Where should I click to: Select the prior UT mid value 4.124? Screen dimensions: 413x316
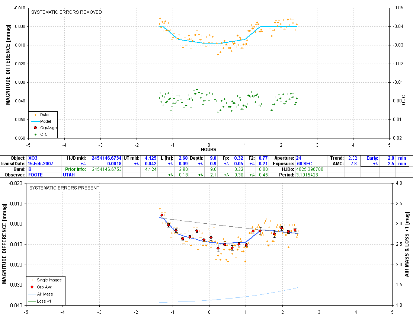point(151,169)
